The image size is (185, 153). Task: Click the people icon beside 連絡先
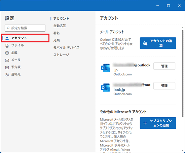(x=7, y=75)
